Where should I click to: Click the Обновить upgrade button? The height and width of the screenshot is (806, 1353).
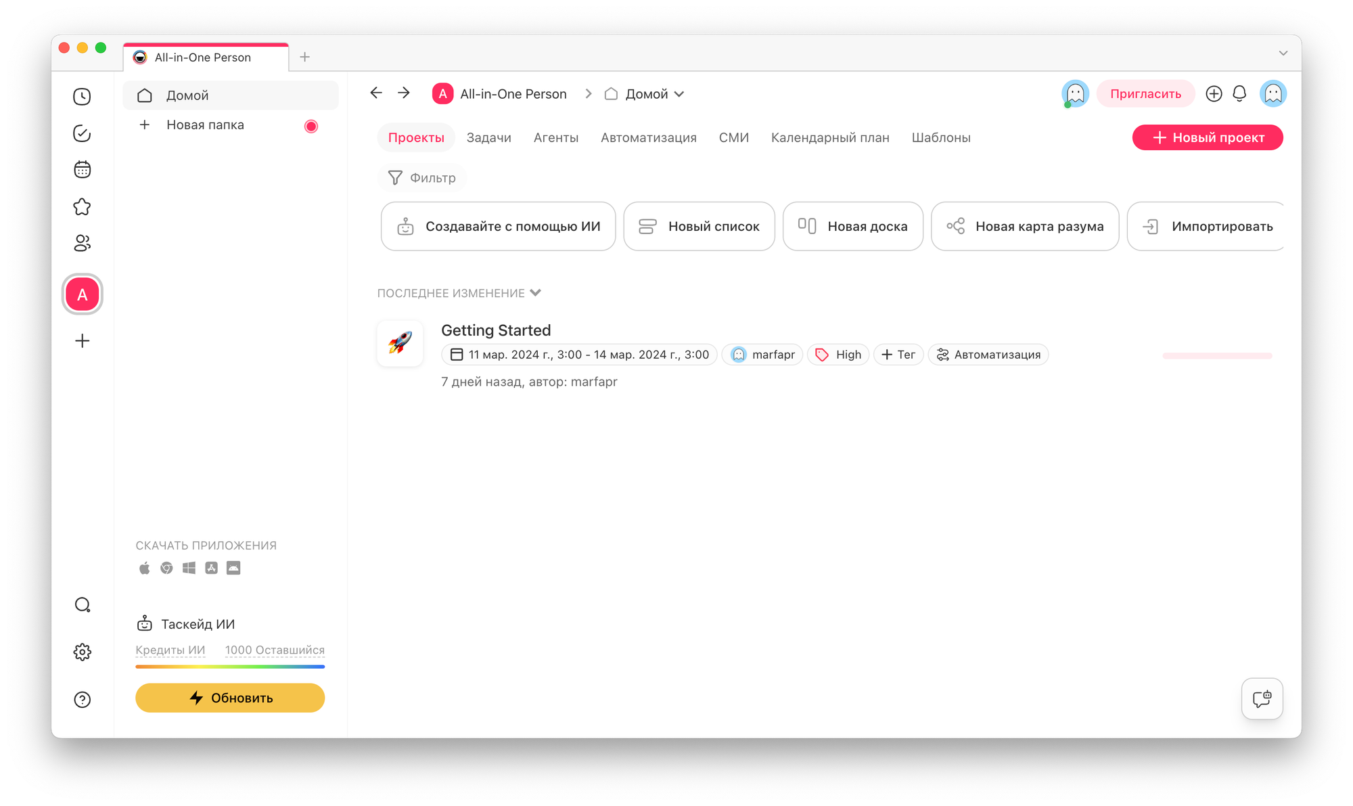pyautogui.click(x=230, y=698)
